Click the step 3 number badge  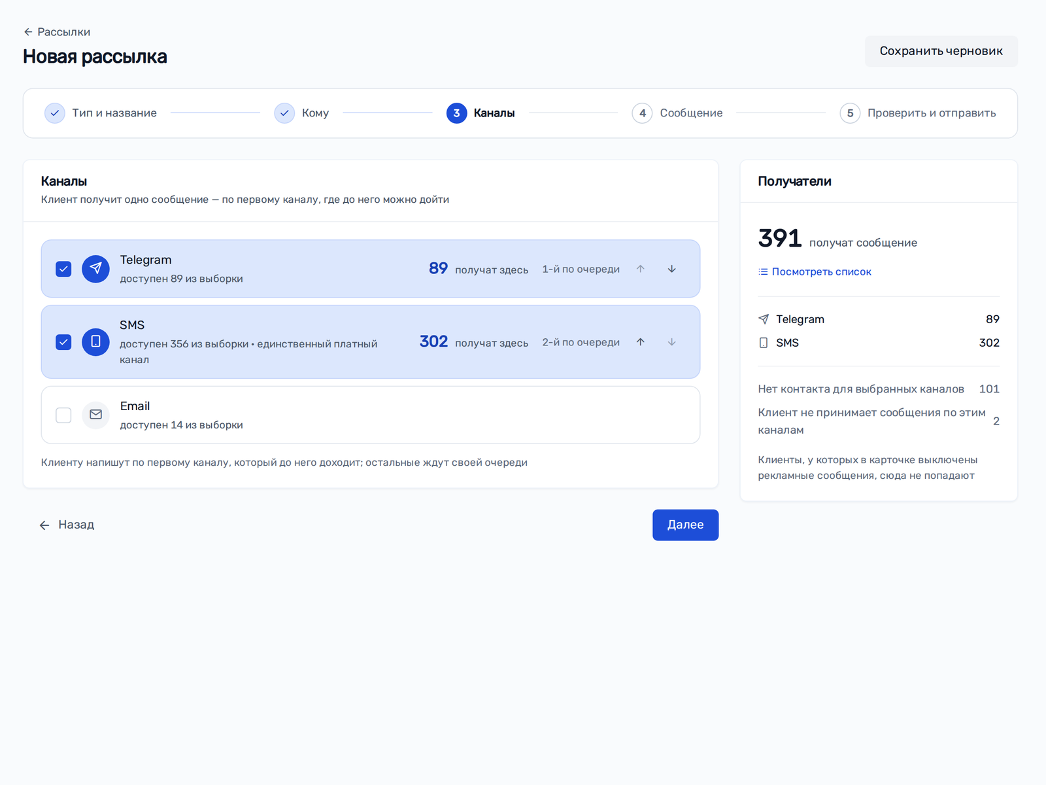(456, 113)
